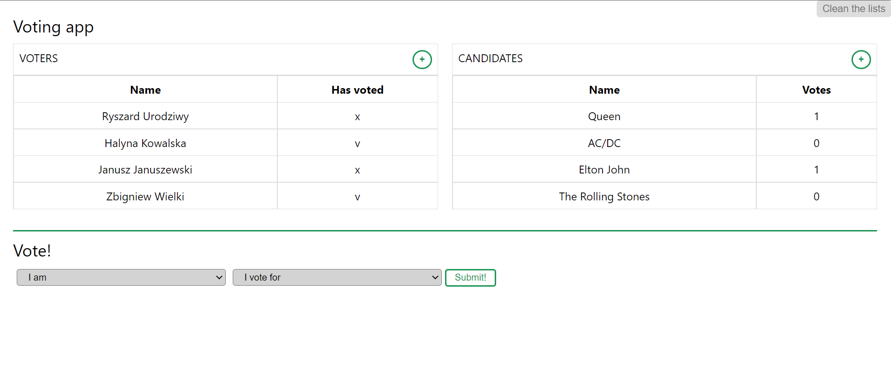Click Zbigniew Wielki in voters table
This screenshot has width=891, height=391.
coord(145,197)
